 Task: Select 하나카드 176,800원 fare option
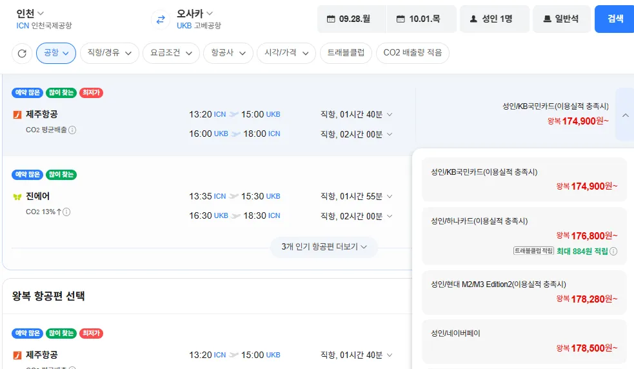coord(524,236)
